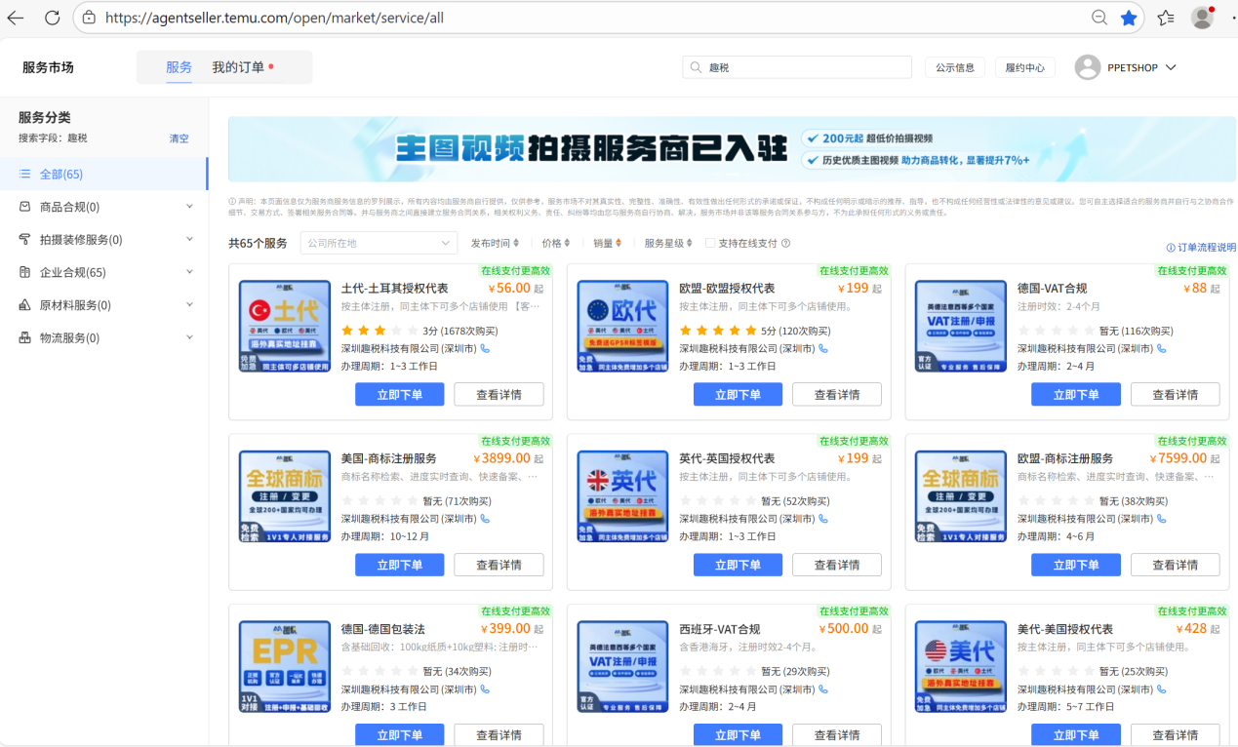Click the phone icon on 德国-VAT合规 card
This screenshot has width=1238, height=747.
(1161, 348)
